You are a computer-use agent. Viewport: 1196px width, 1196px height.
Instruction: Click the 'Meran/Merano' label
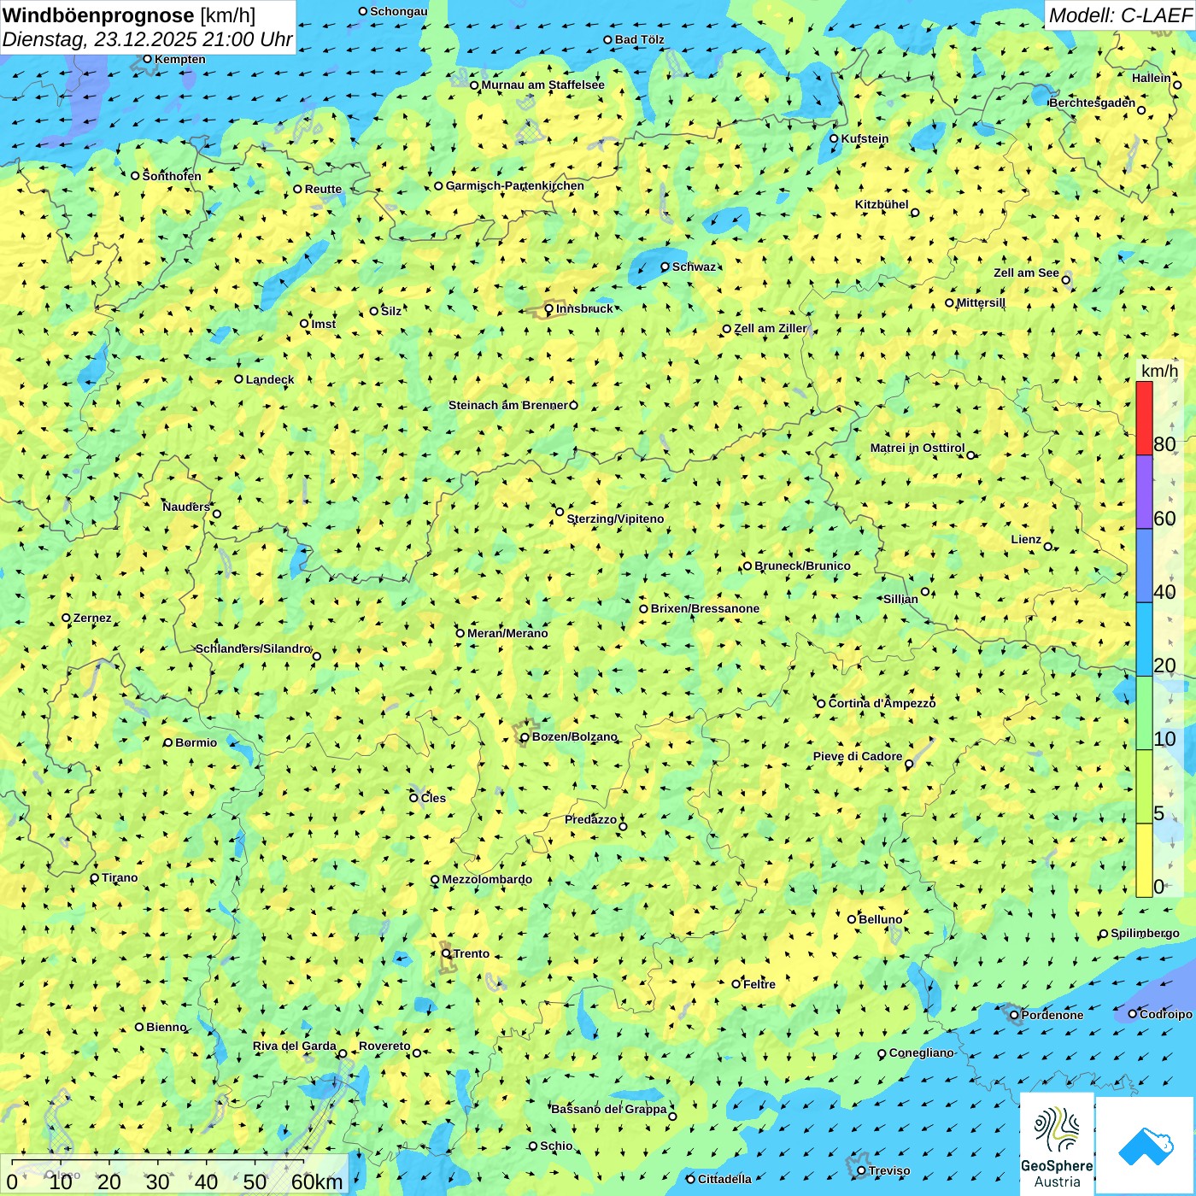click(x=507, y=633)
